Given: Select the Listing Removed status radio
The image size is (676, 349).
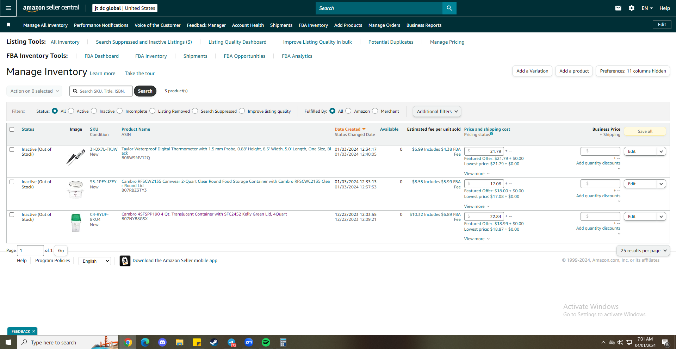Looking at the screenshot, I should point(153,111).
